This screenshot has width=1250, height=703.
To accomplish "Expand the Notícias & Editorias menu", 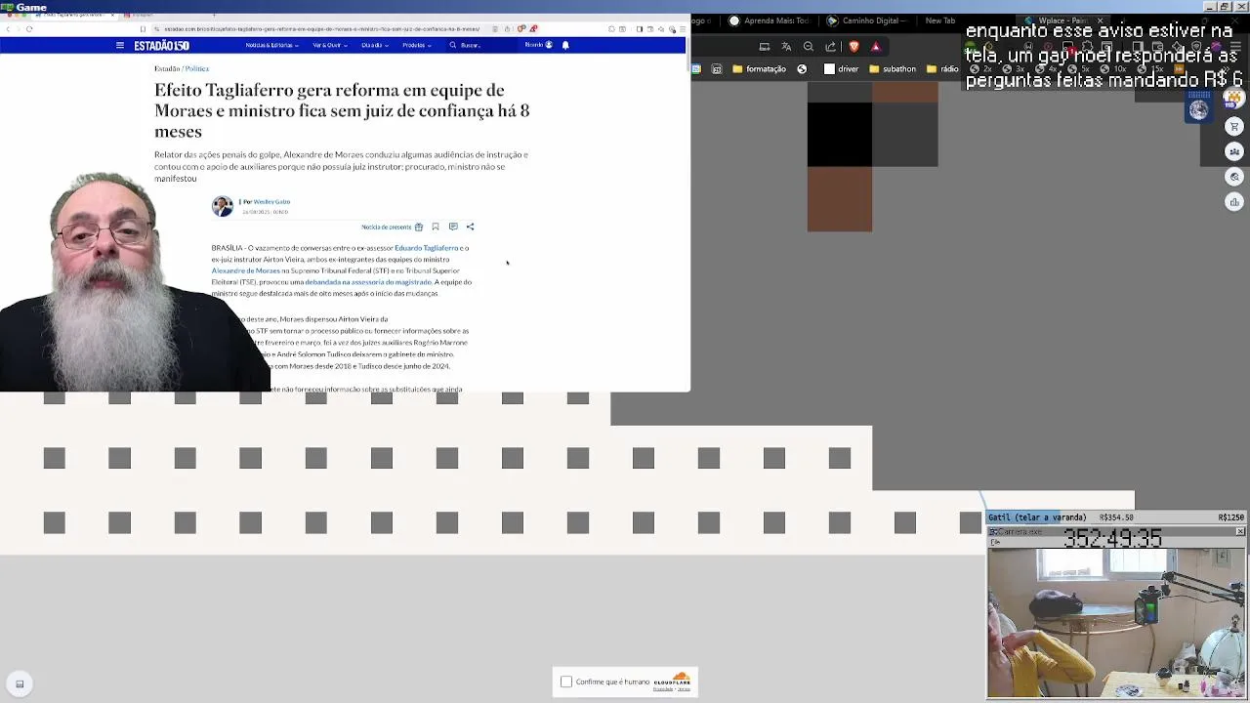I will coord(271,45).
